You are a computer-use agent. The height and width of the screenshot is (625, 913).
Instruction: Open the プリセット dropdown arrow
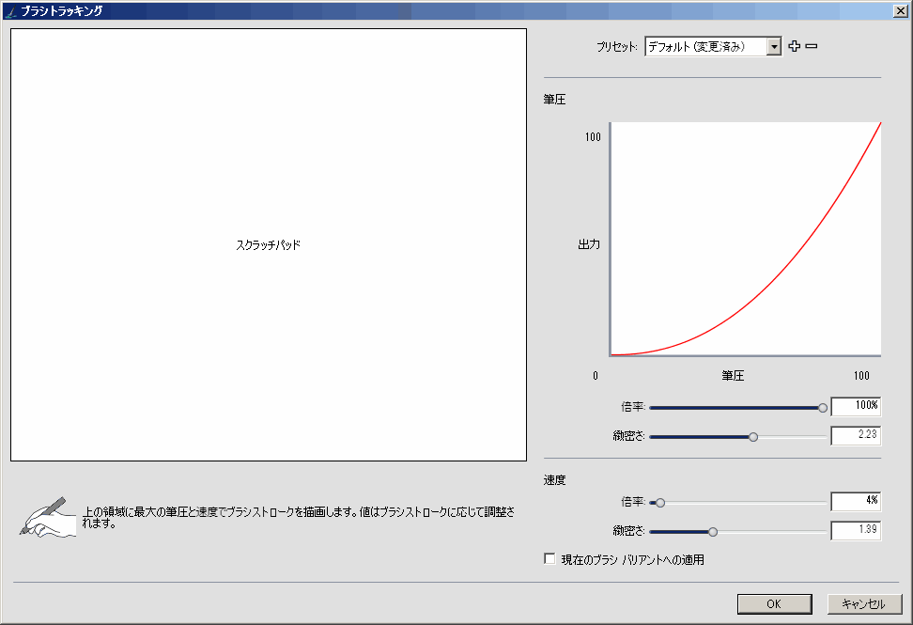[774, 47]
